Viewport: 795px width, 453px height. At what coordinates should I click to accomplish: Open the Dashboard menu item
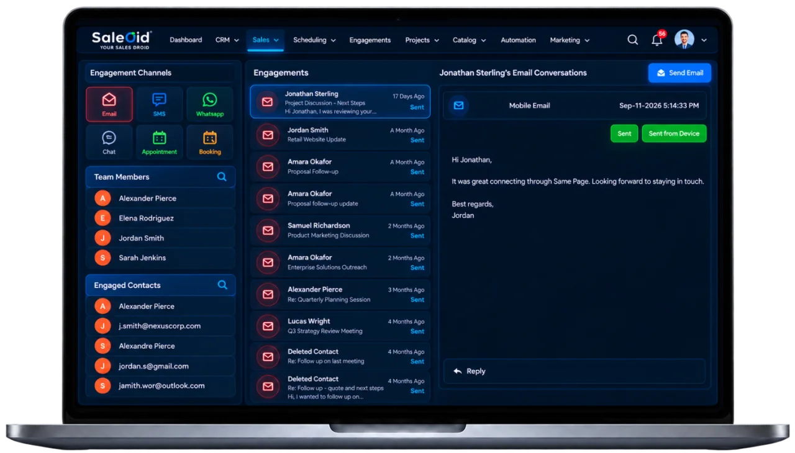tap(186, 40)
